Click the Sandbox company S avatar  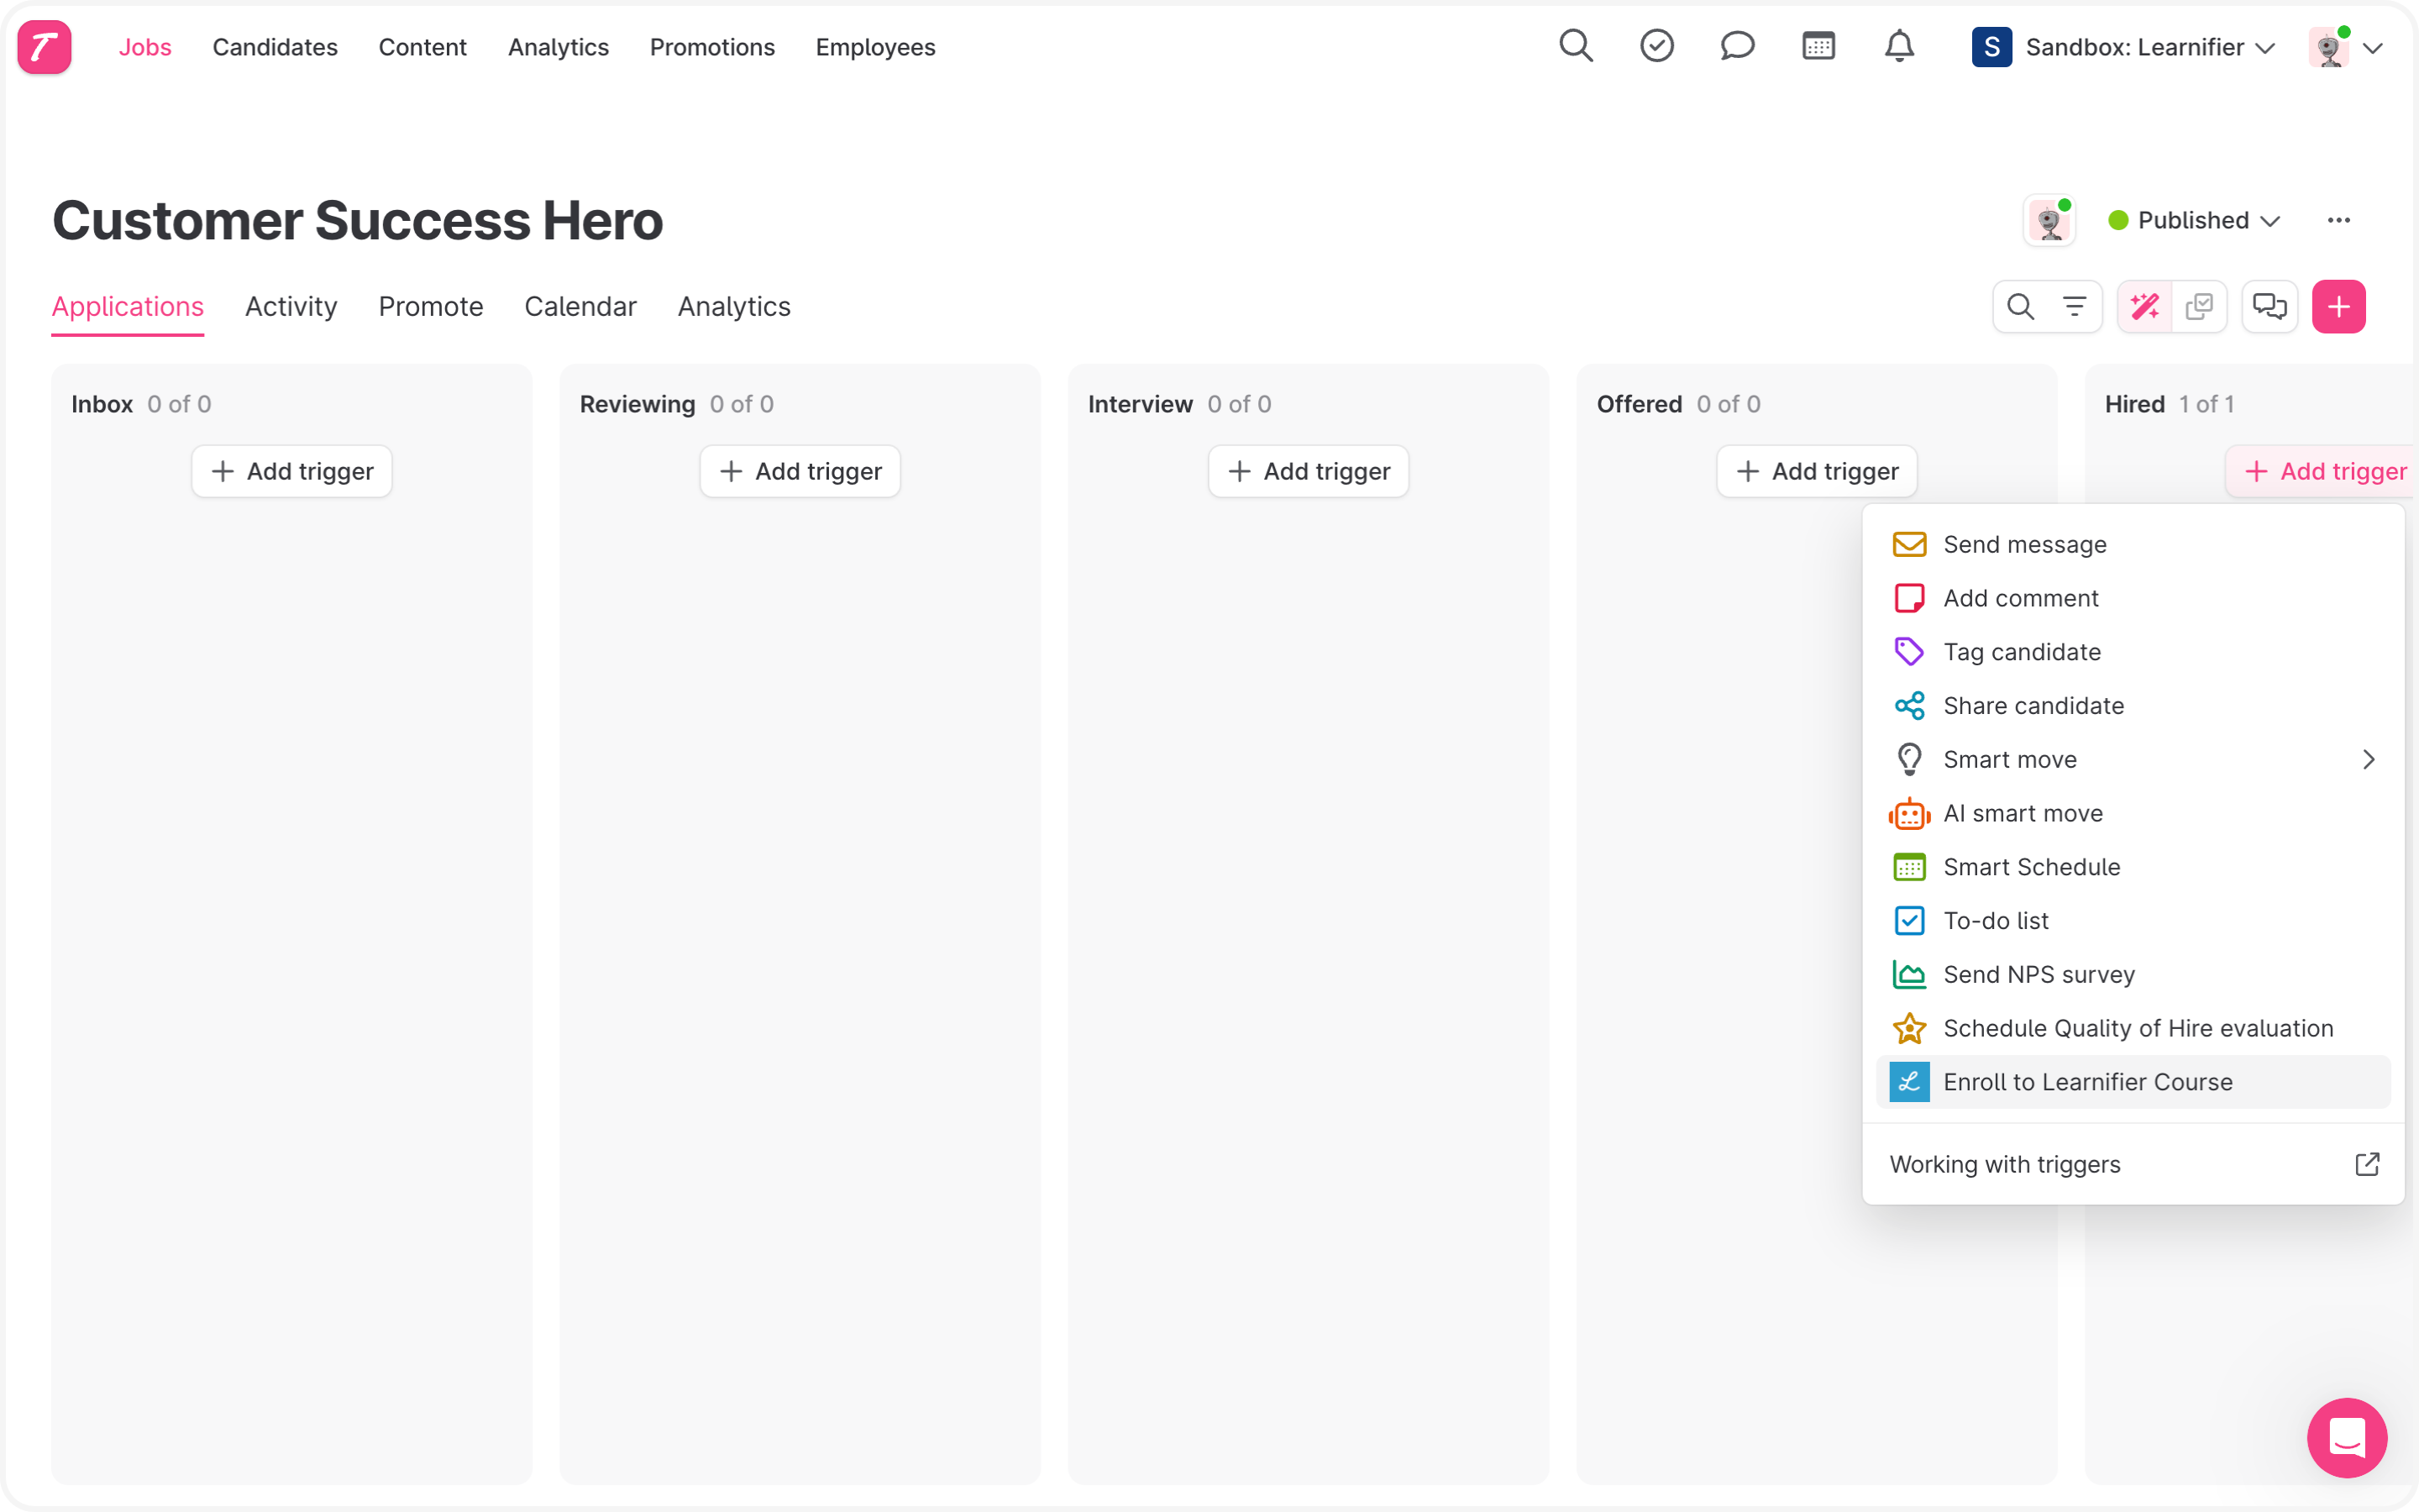tap(1992, 47)
